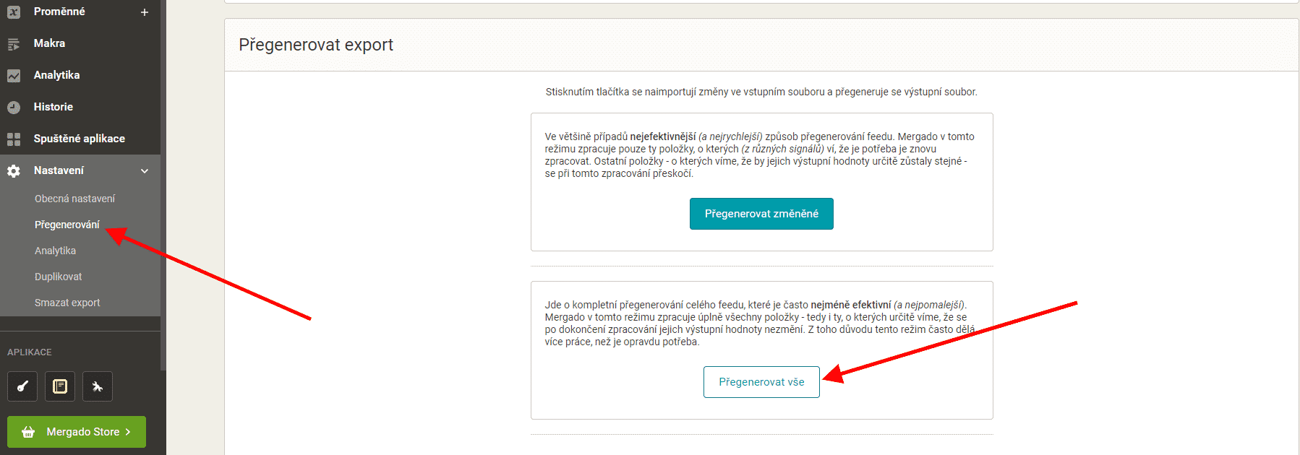Launch the wrench tools app icon
Screen dimensions: 1300x455
[98, 386]
